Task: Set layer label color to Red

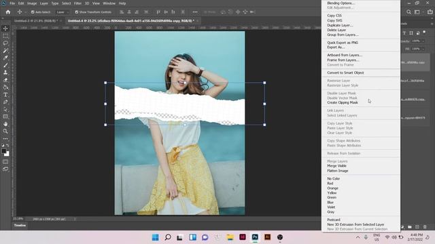Action: [x=330, y=184]
